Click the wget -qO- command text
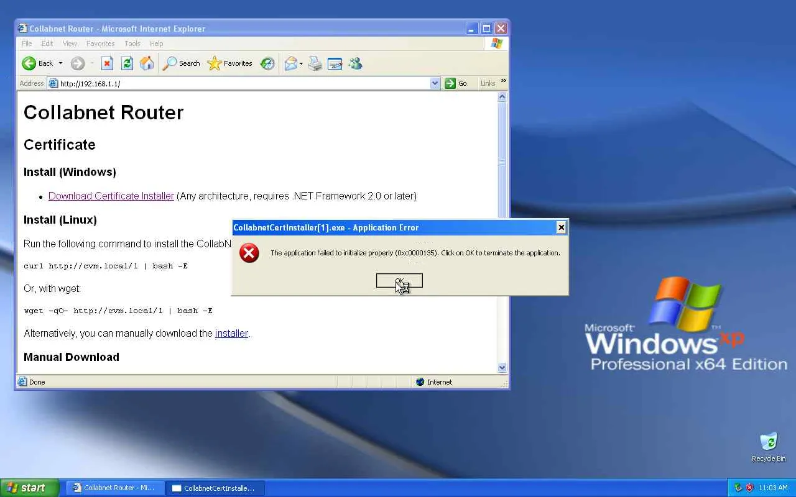The width and height of the screenshot is (796, 497). (118, 311)
